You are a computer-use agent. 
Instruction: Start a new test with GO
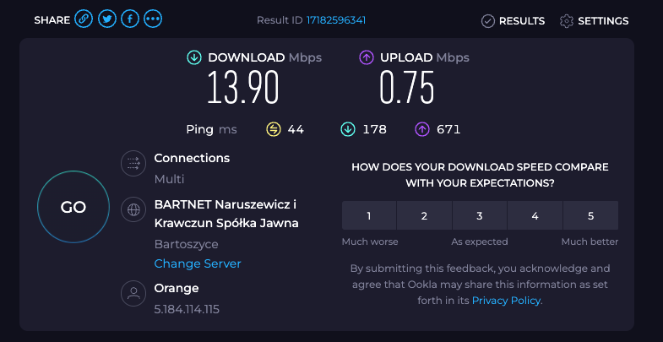(73, 207)
